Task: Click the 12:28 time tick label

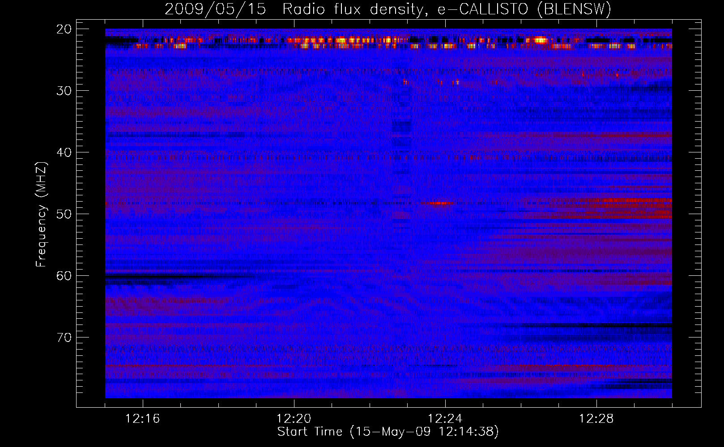Action: coord(596,419)
